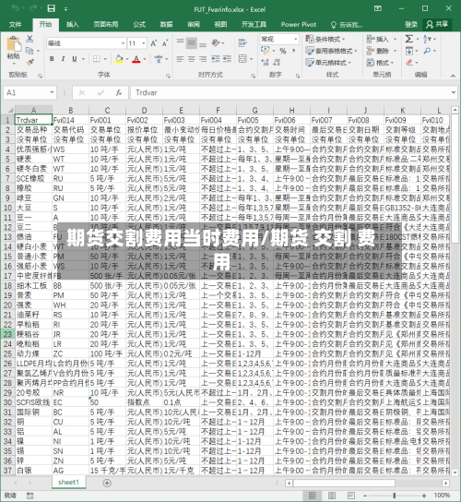Click the Increase Font Size icon

pyautogui.click(x=154, y=43)
